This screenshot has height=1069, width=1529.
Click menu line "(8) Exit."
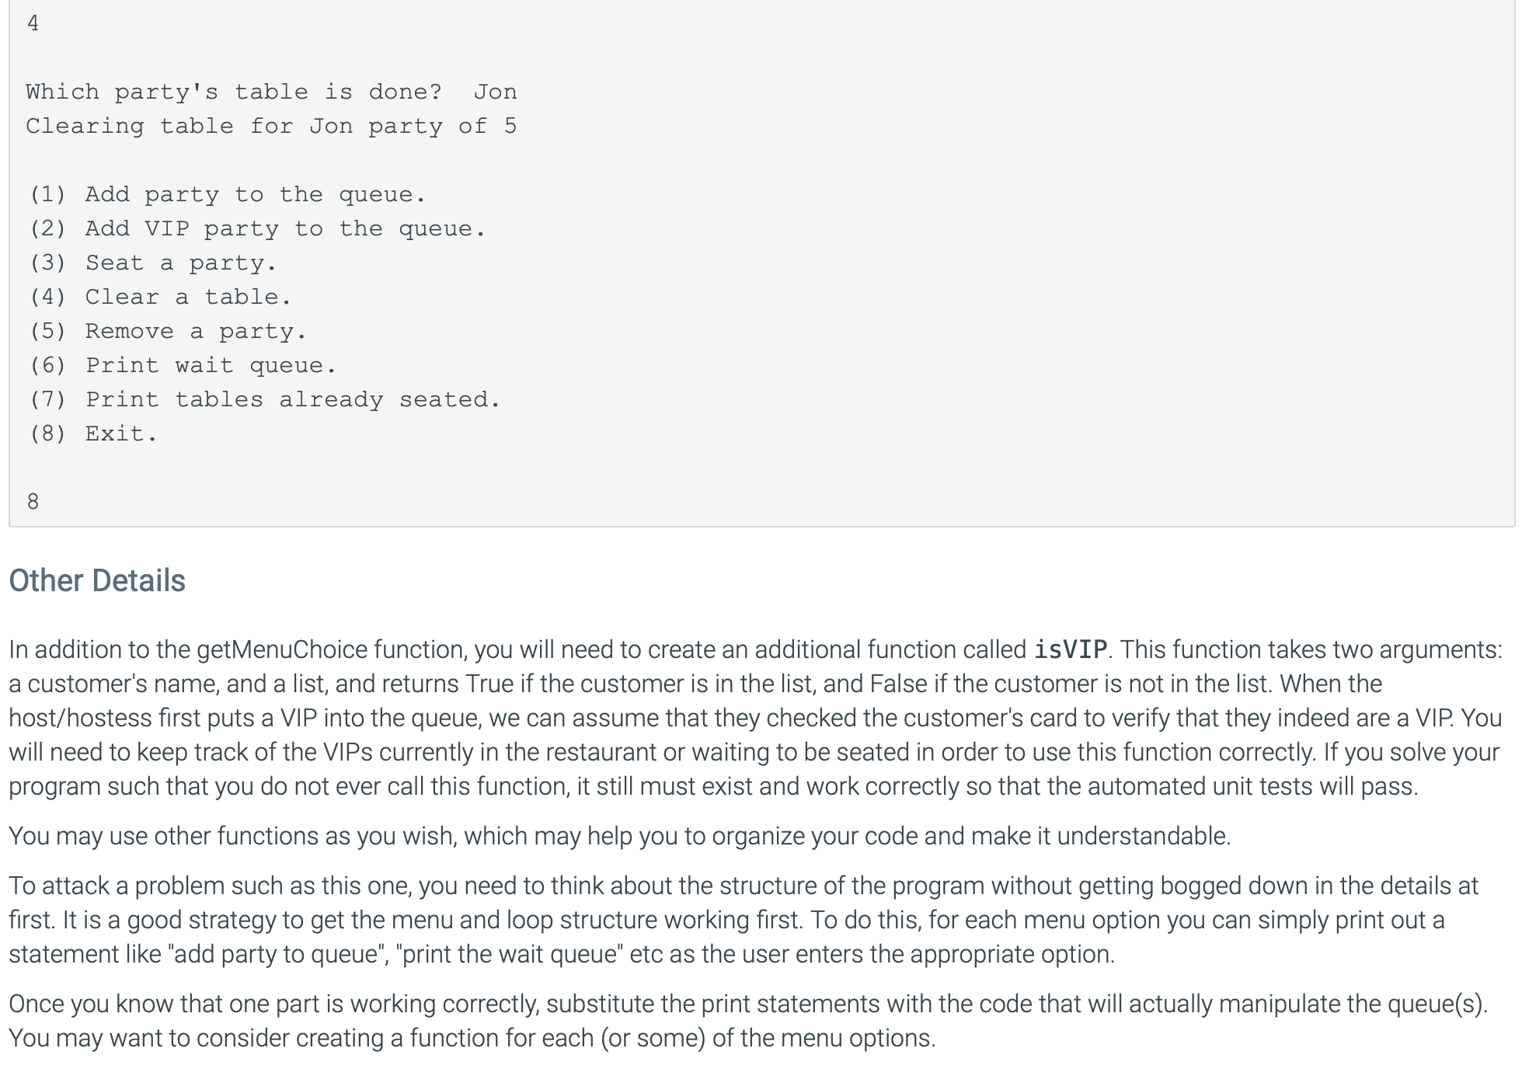click(x=93, y=434)
